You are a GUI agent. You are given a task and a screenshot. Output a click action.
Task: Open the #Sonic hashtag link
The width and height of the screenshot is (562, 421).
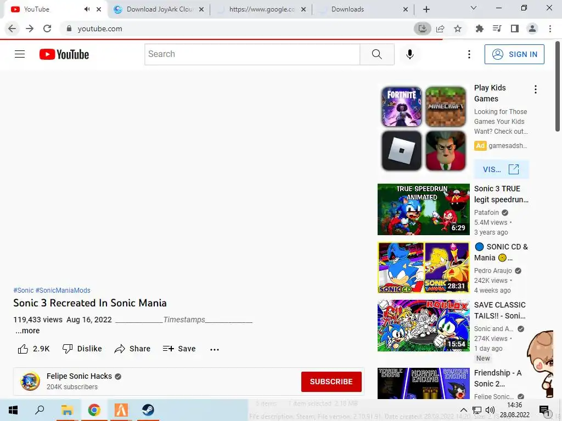click(x=23, y=291)
